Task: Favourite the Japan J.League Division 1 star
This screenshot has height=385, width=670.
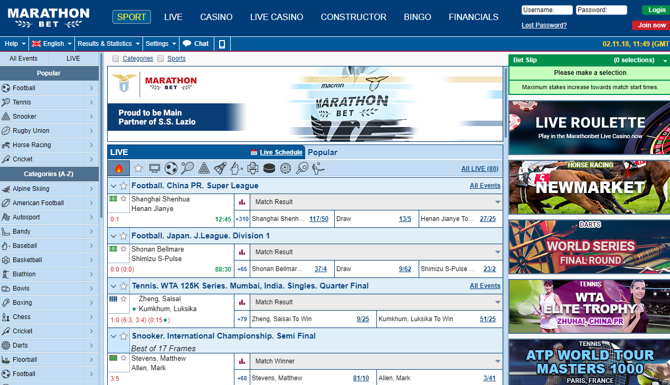Action: 124,236
